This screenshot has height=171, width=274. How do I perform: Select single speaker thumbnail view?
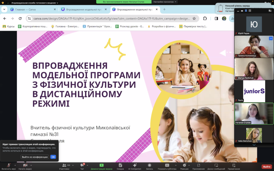(242, 11)
